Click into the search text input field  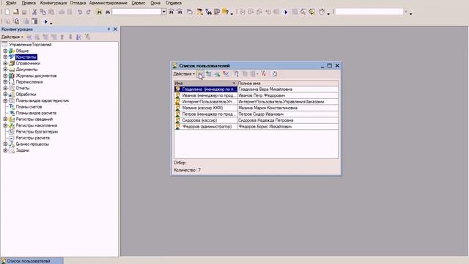[137, 12]
